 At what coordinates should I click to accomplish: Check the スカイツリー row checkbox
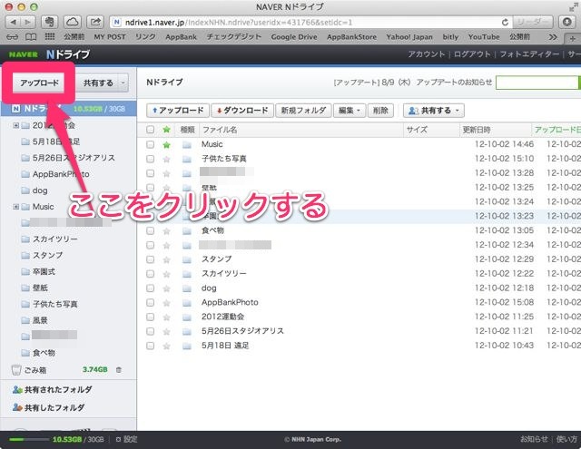click(x=150, y=274)
